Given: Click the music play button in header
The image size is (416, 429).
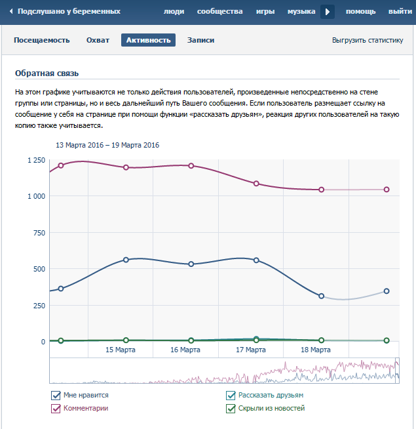Looking at the screenshot, I should click(x=328, y=12).
